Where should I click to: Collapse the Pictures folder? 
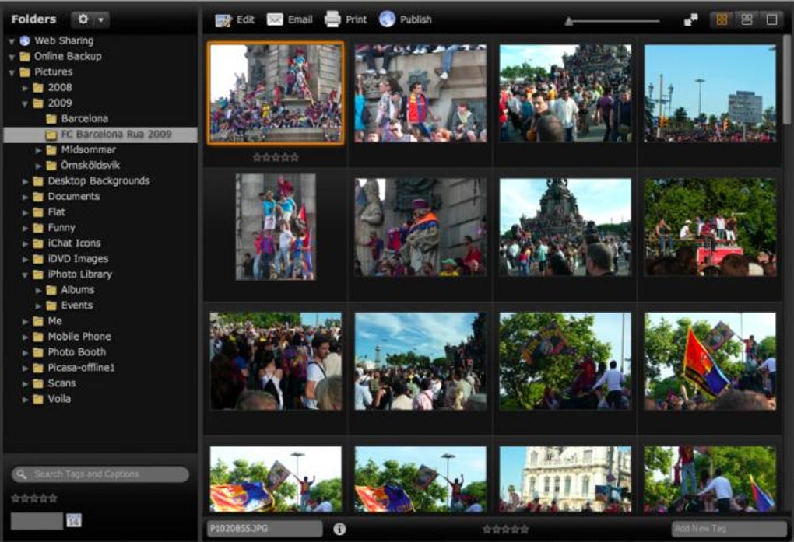click(x=11, y=73)
